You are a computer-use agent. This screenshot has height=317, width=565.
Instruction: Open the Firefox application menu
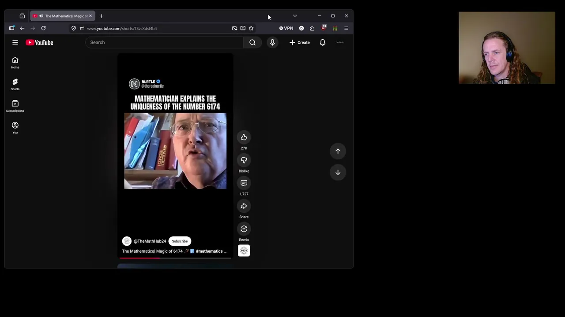346,28
